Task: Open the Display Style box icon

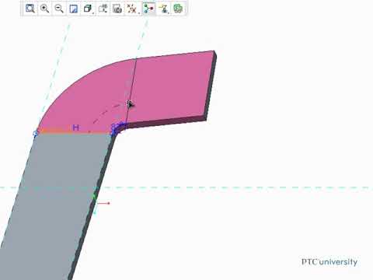Action: click(88, 9)
